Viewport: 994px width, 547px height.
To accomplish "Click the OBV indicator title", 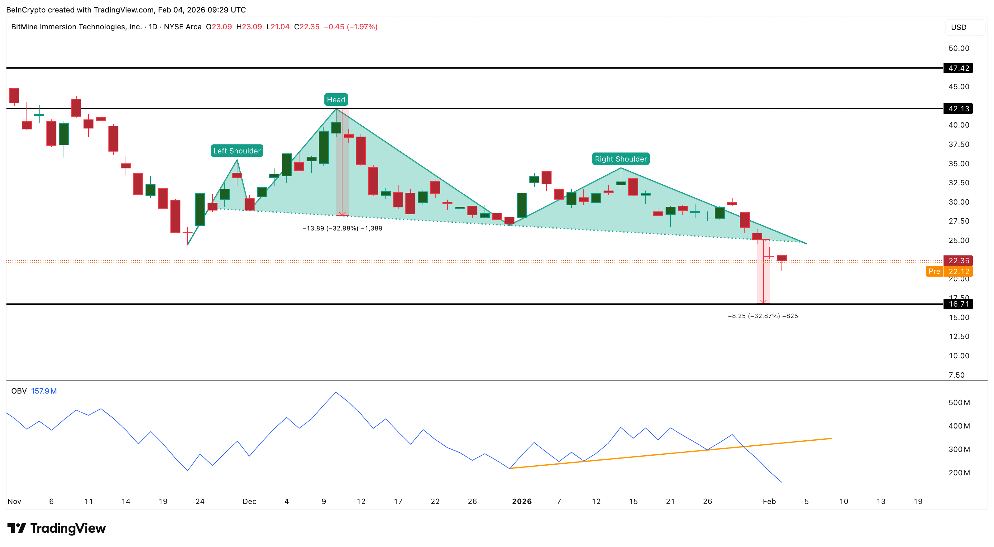I will pyautogui.click(x=19, y=391).
